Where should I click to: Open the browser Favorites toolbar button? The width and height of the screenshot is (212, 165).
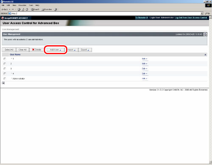[x=47, y=9]
